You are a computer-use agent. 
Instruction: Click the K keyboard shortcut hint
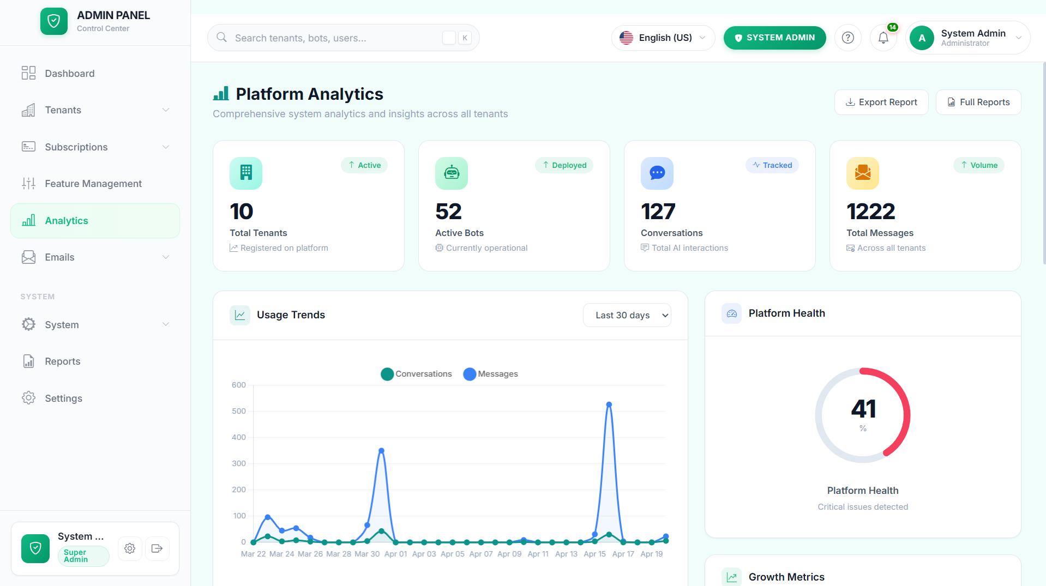point(465,38)
